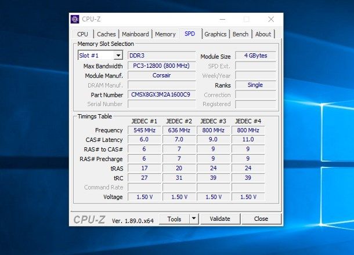Click the Corsair manufacturer field
Screen dimensions: 354x255
coord(162,75)
